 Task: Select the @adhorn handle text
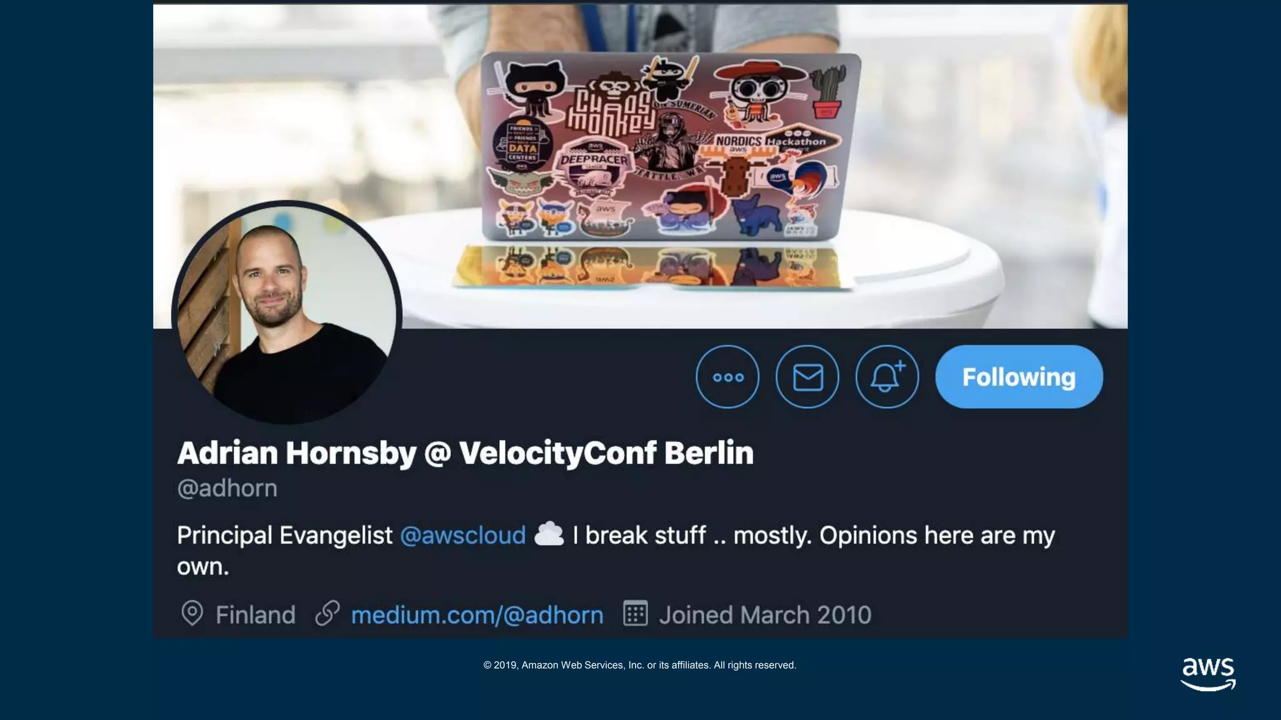click(227, 488)
